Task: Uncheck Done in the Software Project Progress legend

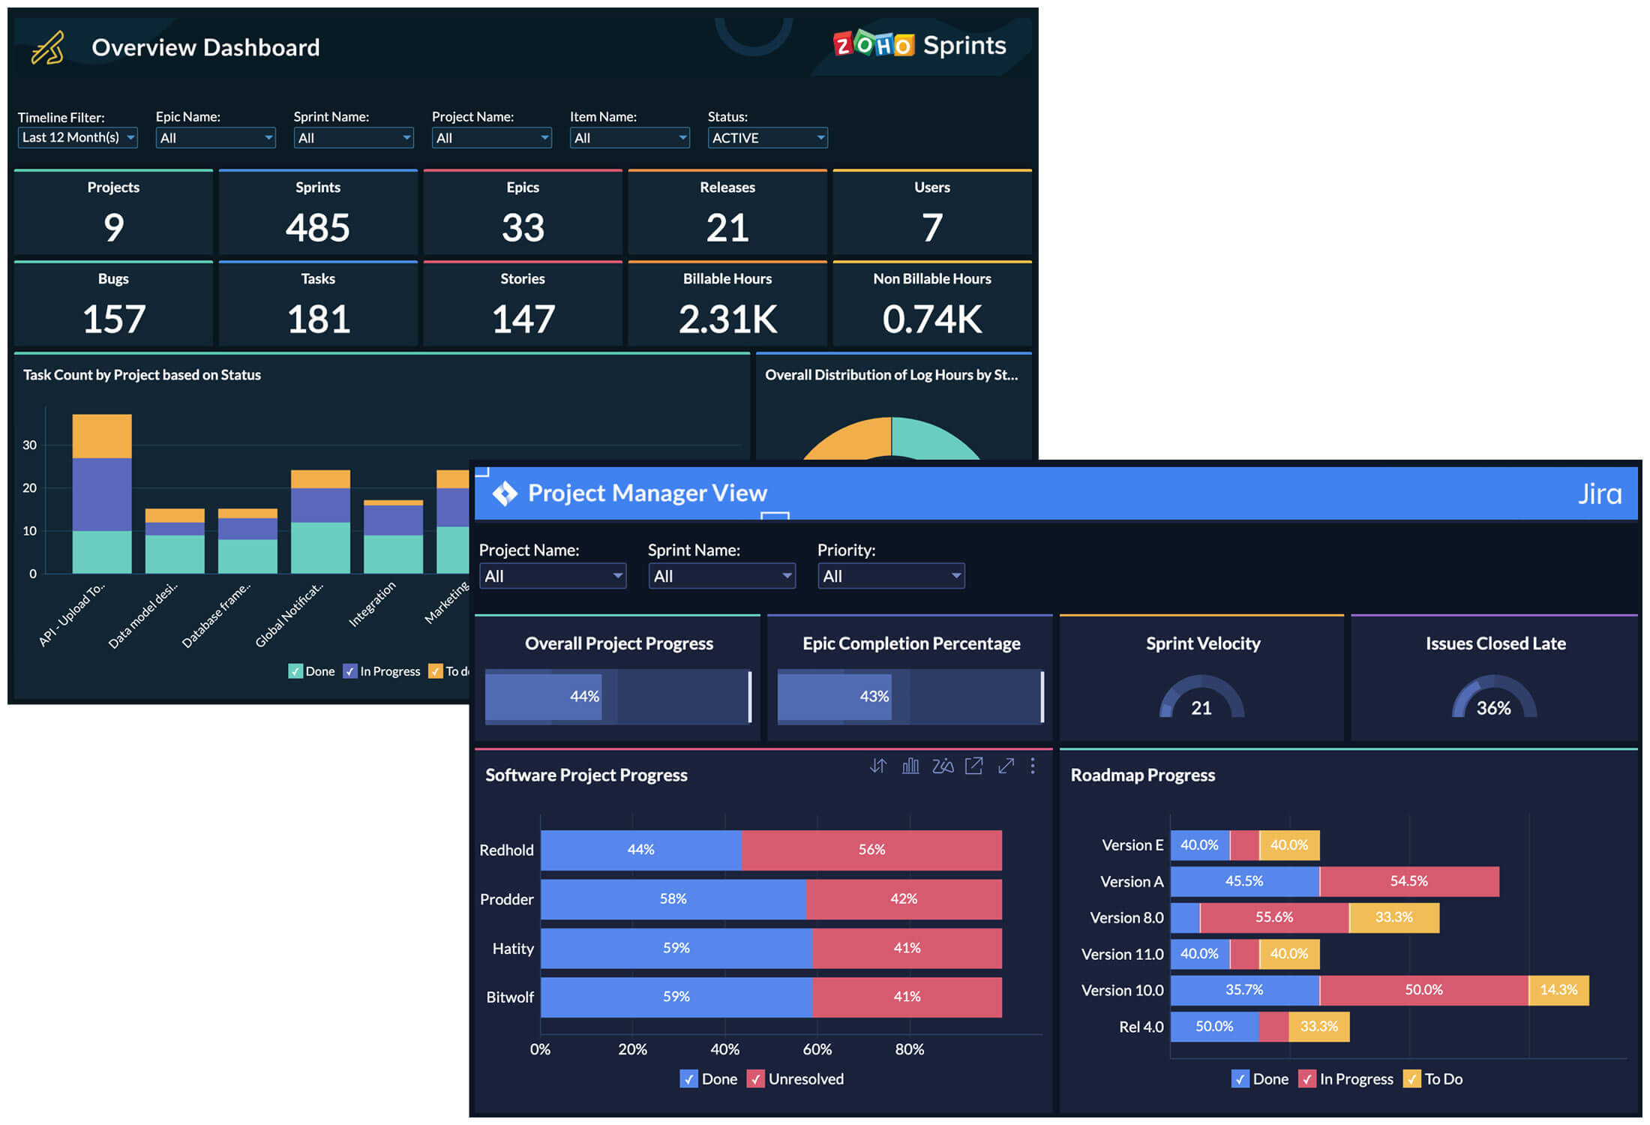Action: click(x=689, y=1078)
